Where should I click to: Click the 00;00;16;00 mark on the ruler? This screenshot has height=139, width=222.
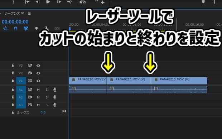tap(194, 25)
